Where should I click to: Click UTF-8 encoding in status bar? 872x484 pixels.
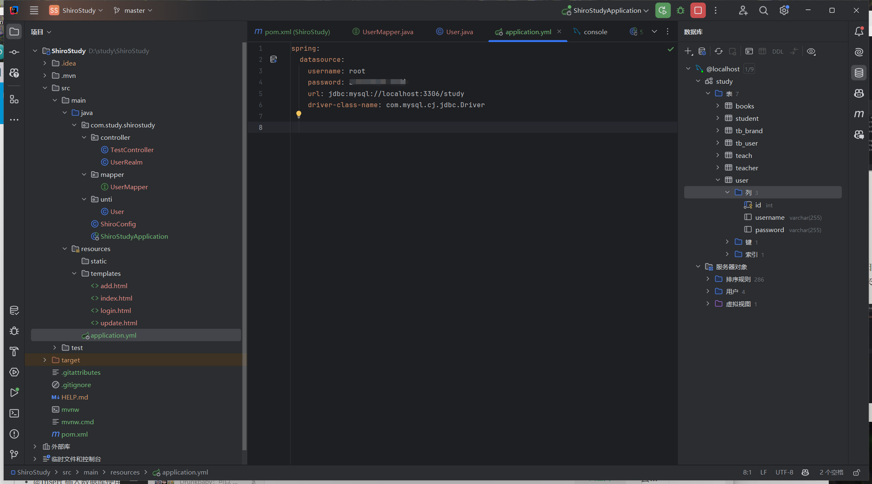click(x=784, y=472)
